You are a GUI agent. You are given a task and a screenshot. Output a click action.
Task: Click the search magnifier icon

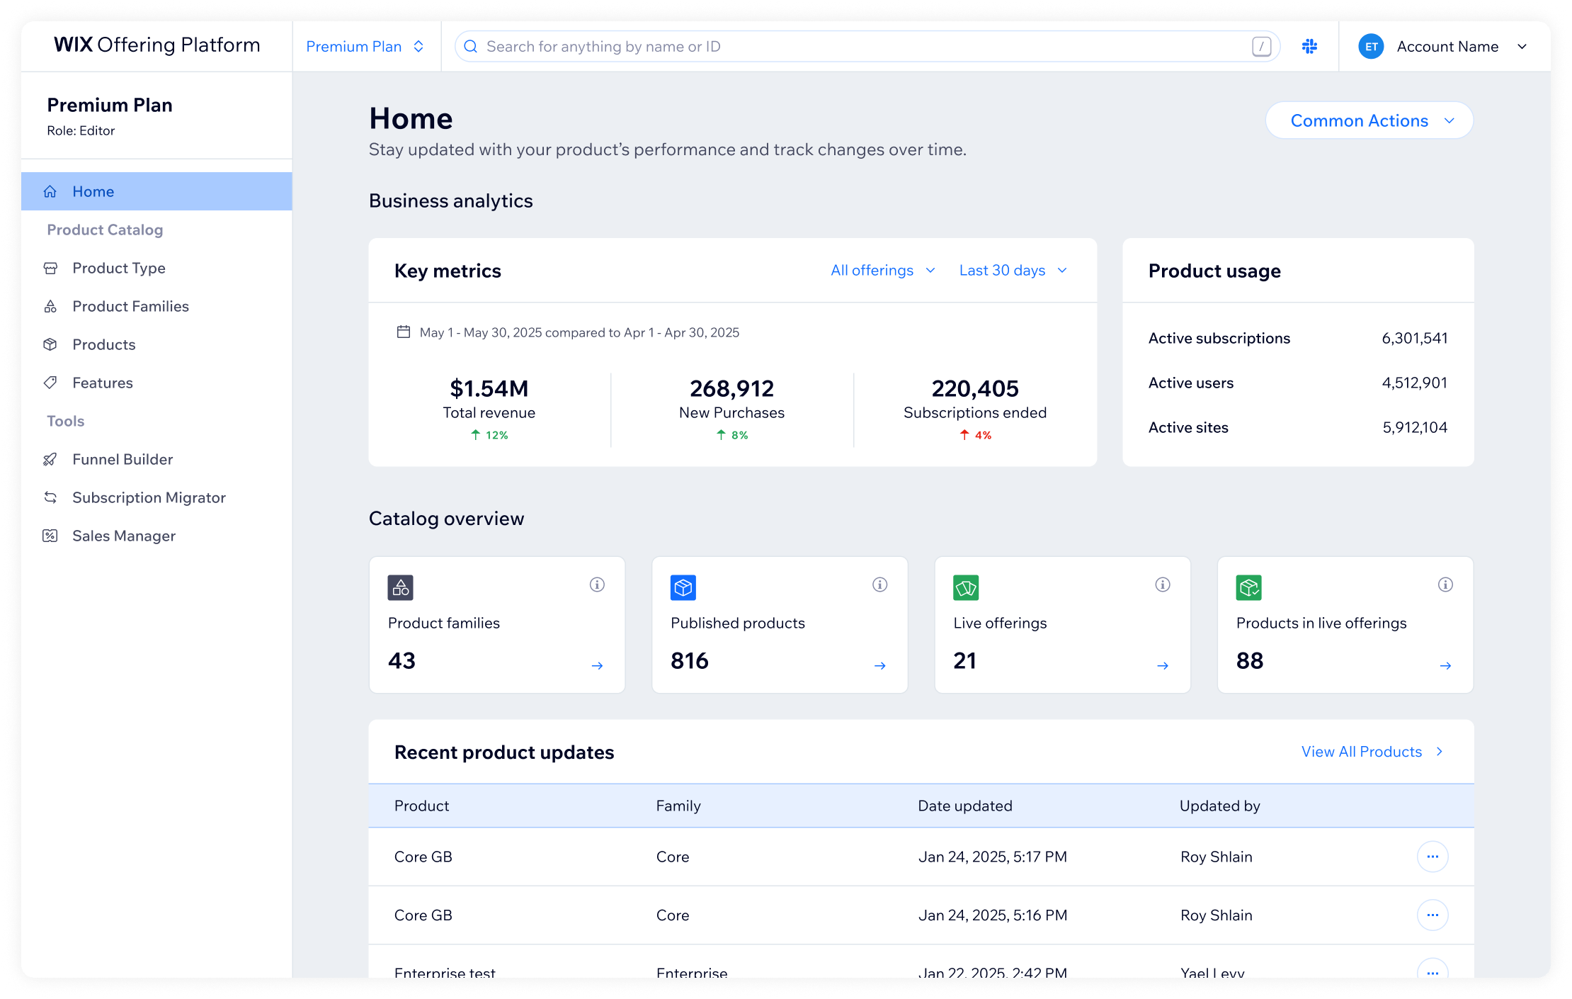pyautogui.click(x=471, y=46)
